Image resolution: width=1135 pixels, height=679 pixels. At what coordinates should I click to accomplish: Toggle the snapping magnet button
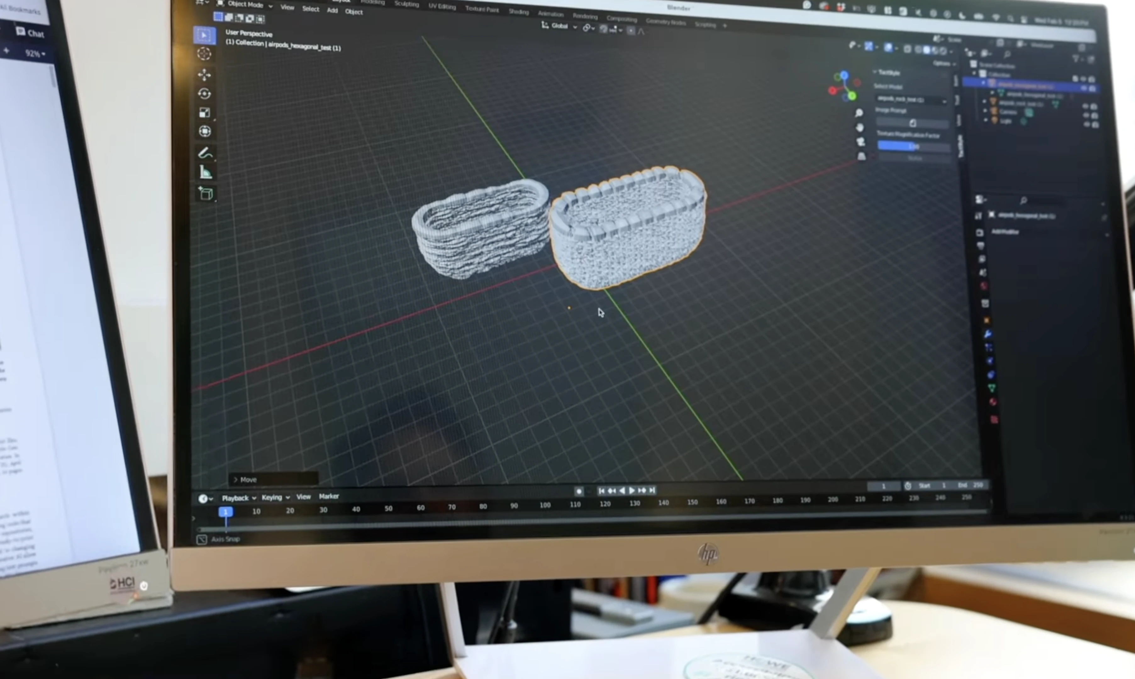pos(604,29)
